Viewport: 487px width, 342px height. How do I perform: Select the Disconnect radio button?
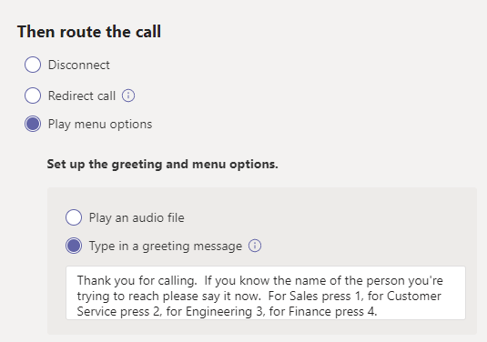tap(33, 65)
